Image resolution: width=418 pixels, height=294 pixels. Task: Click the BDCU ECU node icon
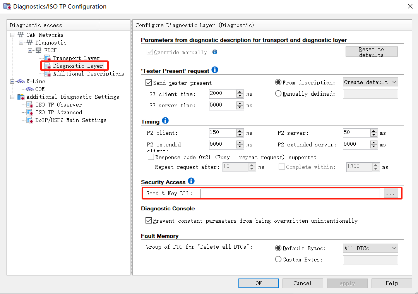pos(39,50)
